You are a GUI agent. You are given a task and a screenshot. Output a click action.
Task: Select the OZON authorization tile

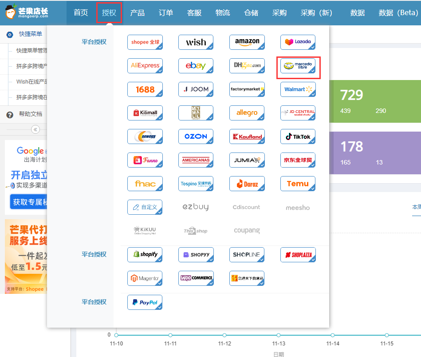[x=196, y=136]
